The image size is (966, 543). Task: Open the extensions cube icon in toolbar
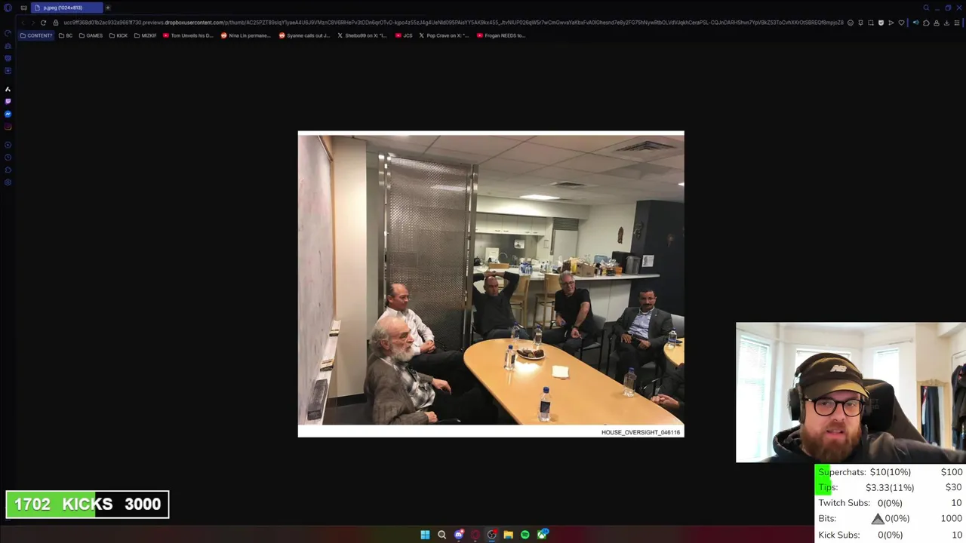click(x=926, y=23)
